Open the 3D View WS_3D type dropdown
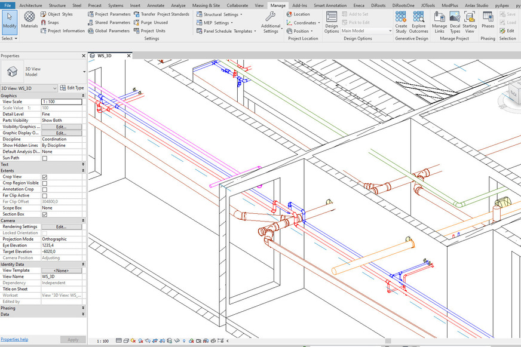Screen dimensions: 521x347 [x=29, y=88]
